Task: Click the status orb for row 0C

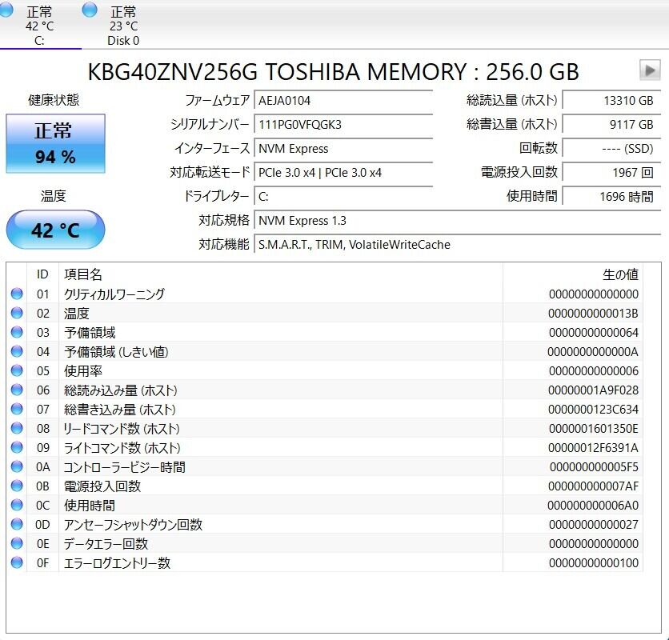Action: click(17, 505)
